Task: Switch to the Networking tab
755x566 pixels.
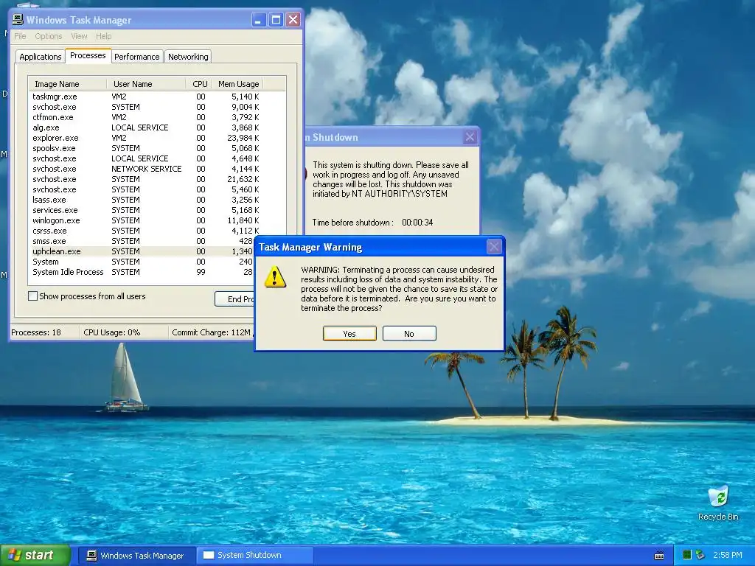Action: (x=188, y=57)
